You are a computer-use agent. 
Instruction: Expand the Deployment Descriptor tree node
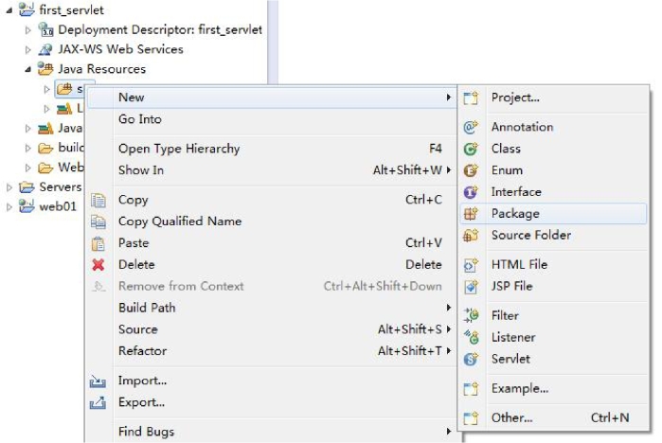(x=27, y=30)
